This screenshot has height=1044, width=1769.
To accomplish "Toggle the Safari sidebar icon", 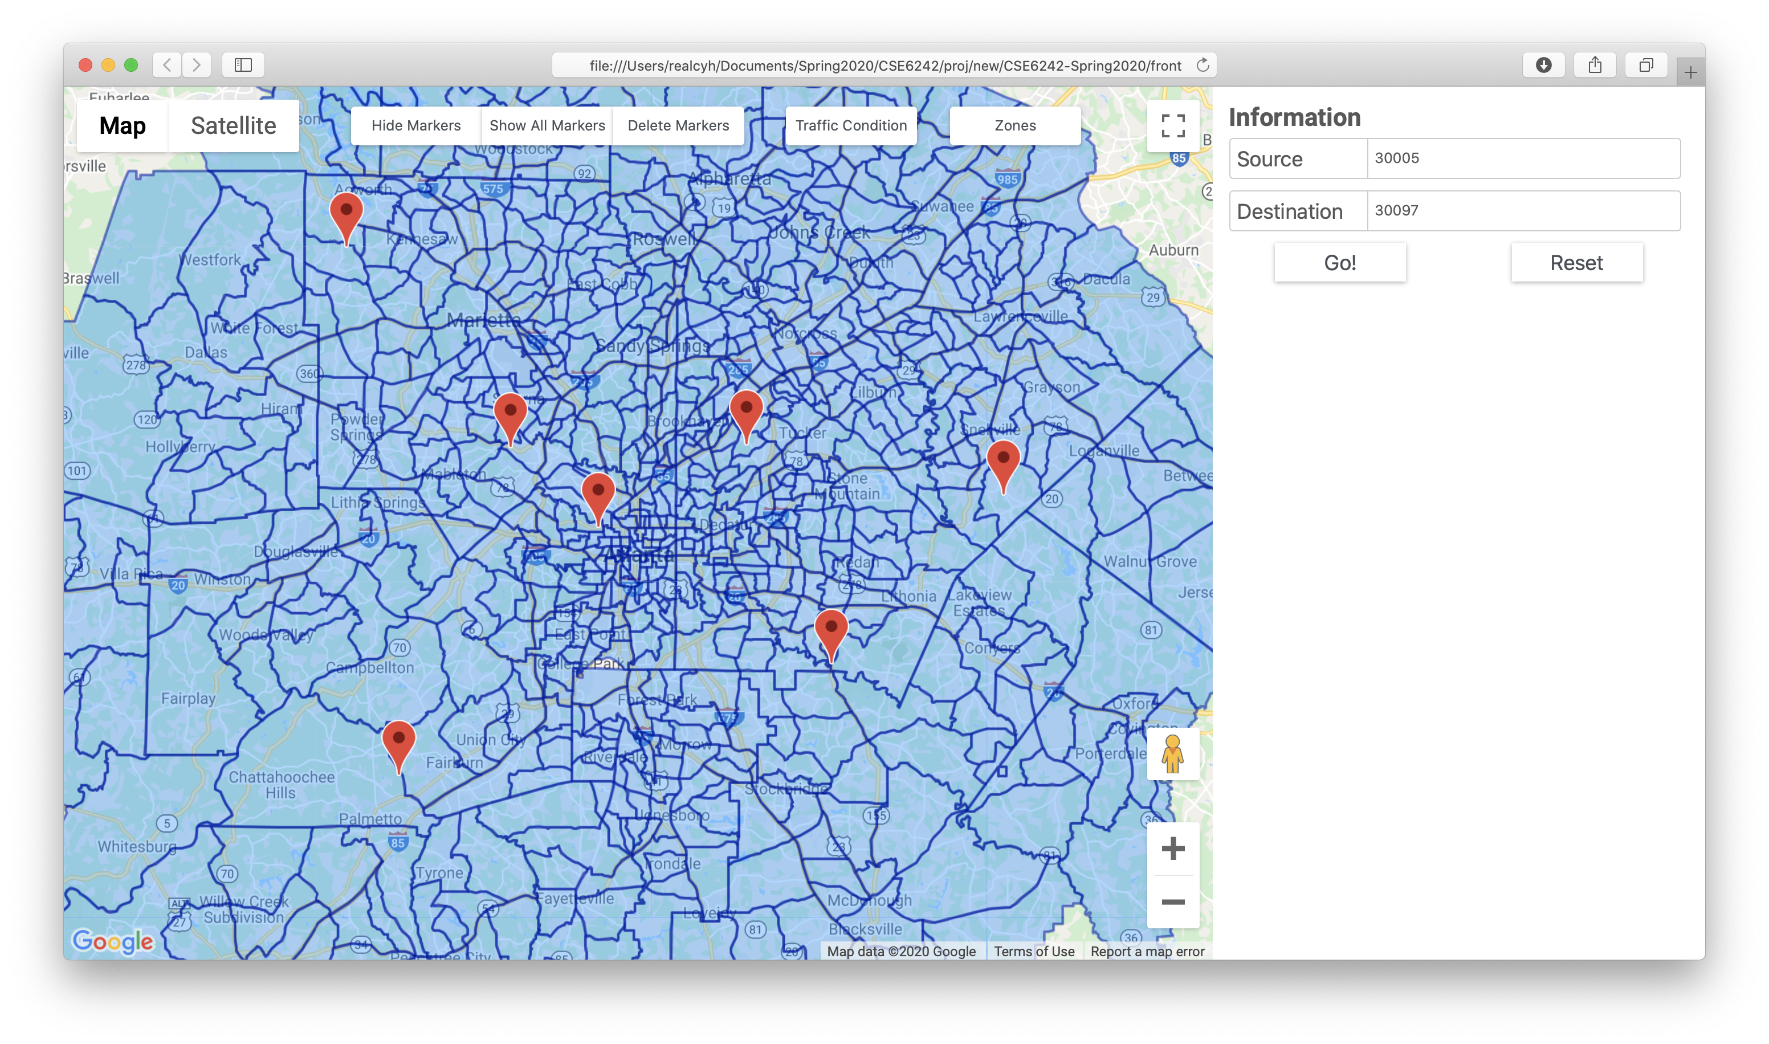I will 243,65.
